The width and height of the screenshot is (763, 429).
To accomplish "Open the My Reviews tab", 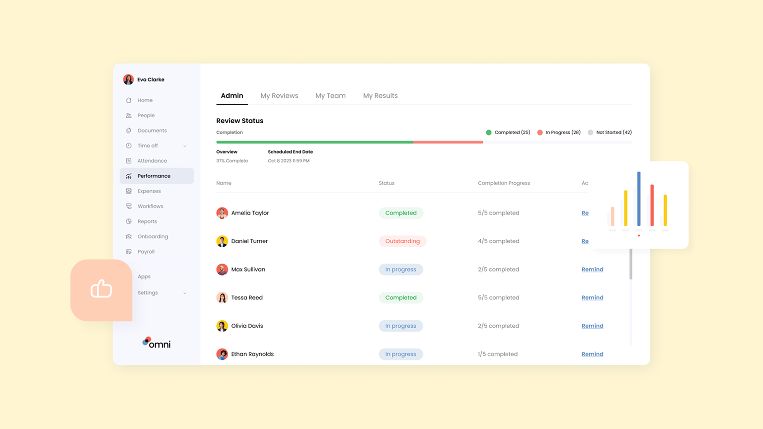I will coord(279,96).
